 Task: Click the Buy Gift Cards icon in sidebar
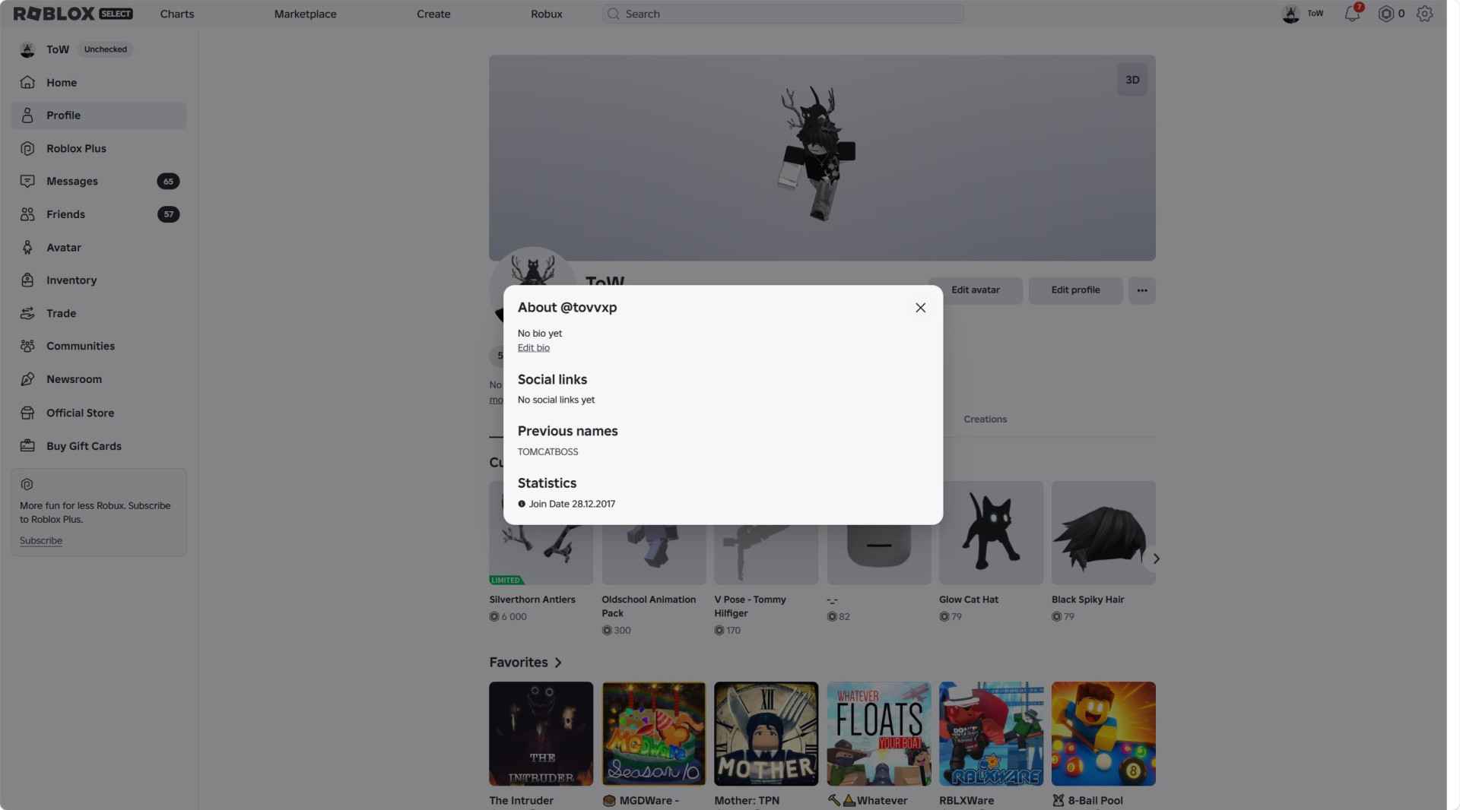tap(27, 446)
